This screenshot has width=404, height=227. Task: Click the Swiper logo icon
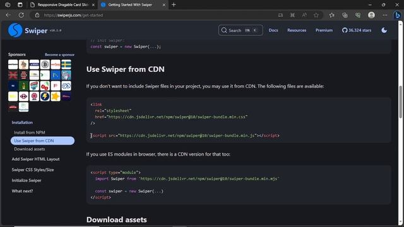15,30
